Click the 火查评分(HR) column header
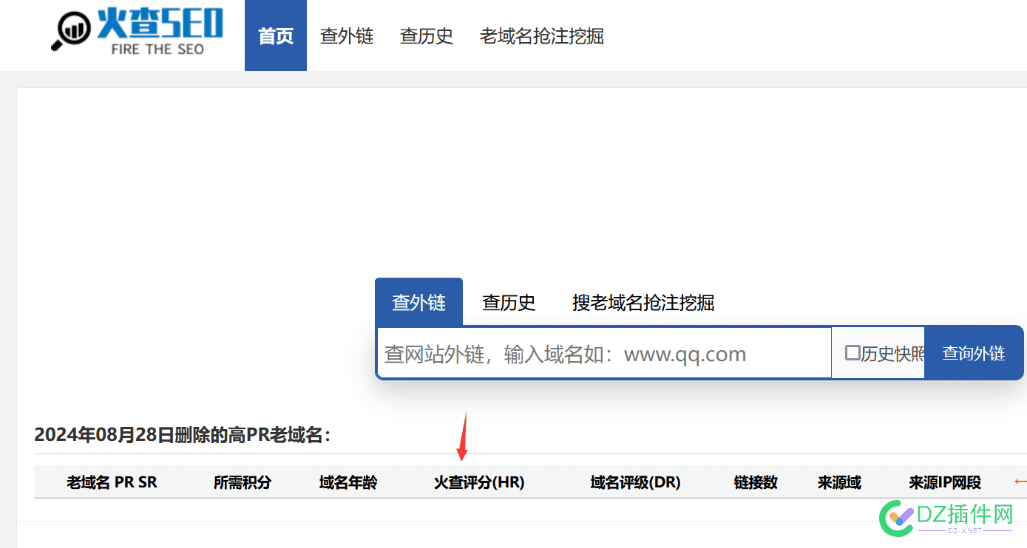The width and height of the screenshot is (1027, 548). 479,482
